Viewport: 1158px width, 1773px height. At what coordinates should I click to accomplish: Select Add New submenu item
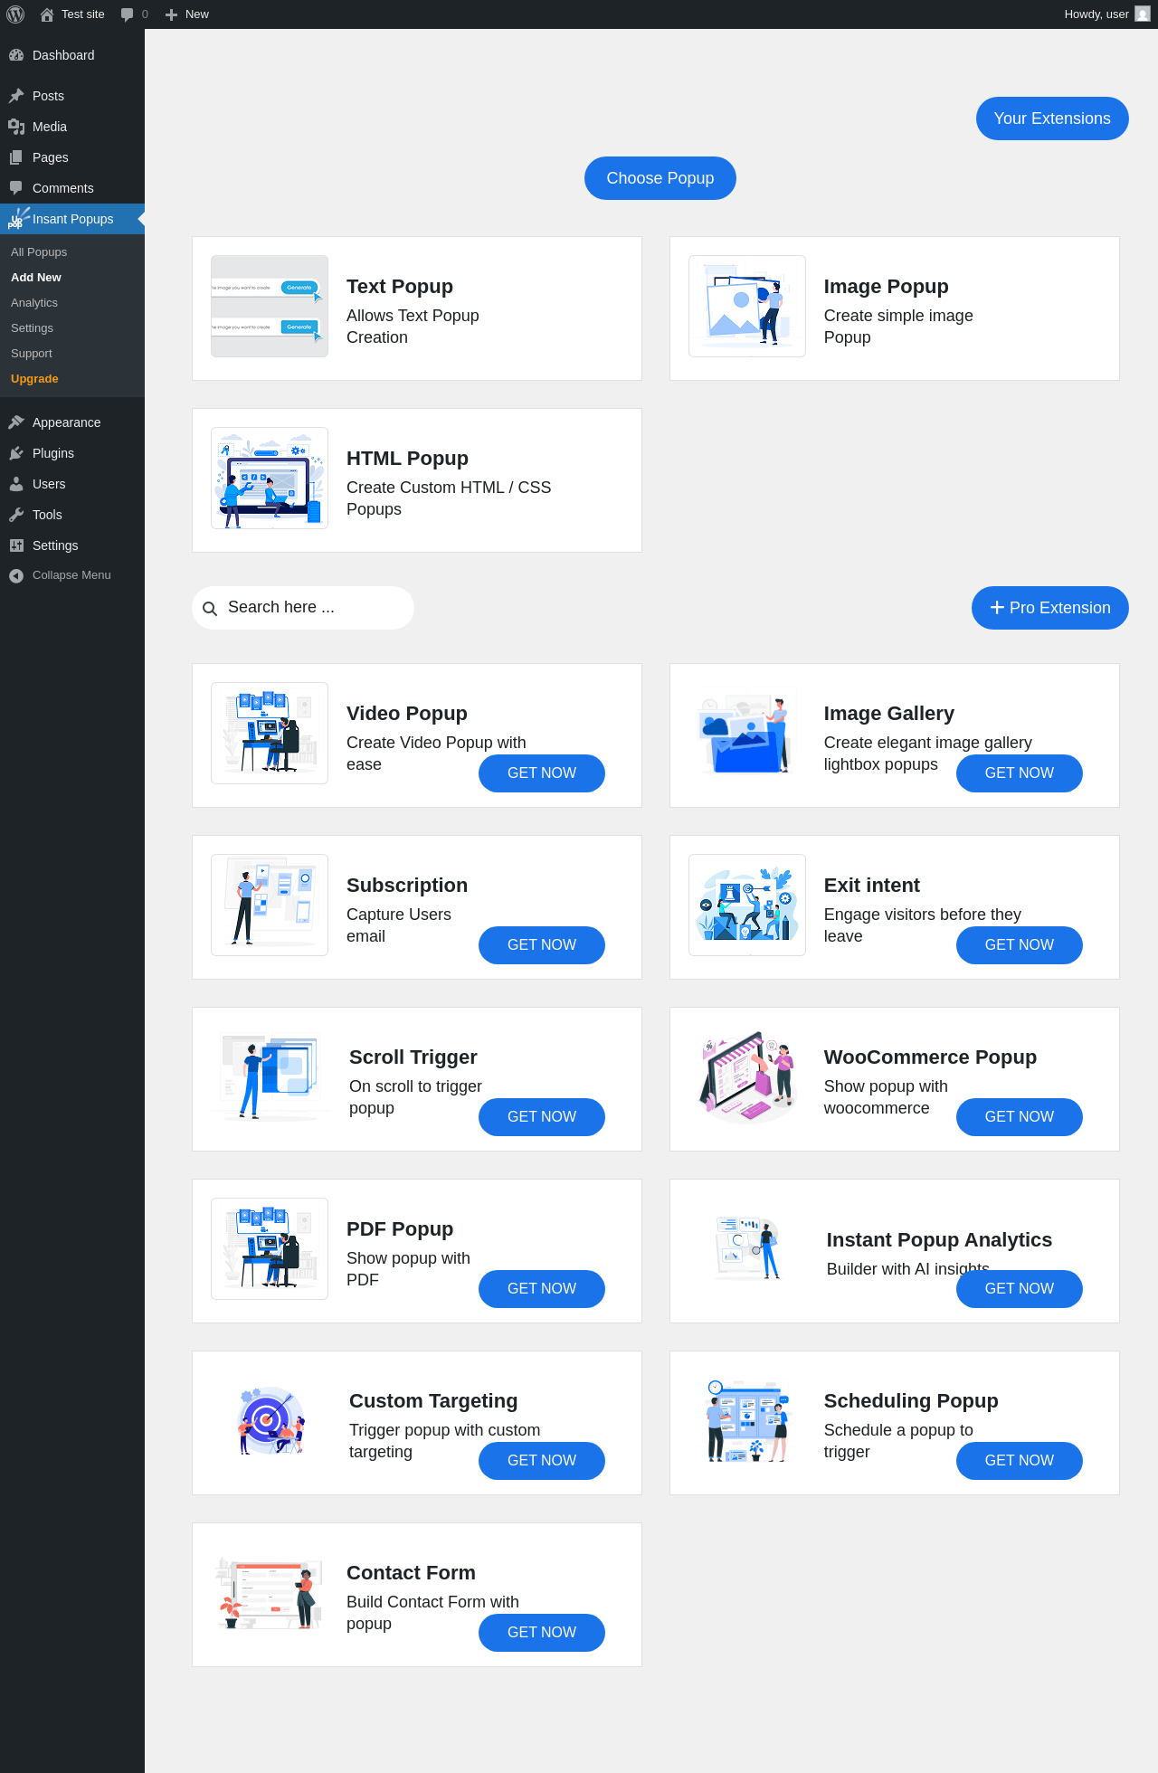point(36,278)
